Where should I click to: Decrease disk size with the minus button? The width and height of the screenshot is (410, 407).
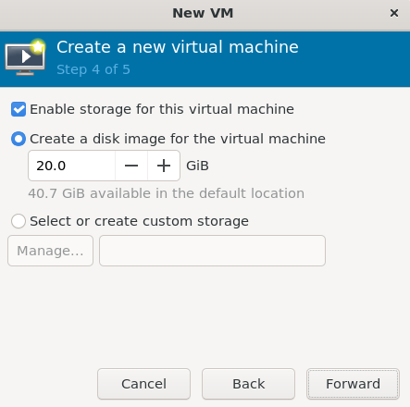(x=131, y=166)
